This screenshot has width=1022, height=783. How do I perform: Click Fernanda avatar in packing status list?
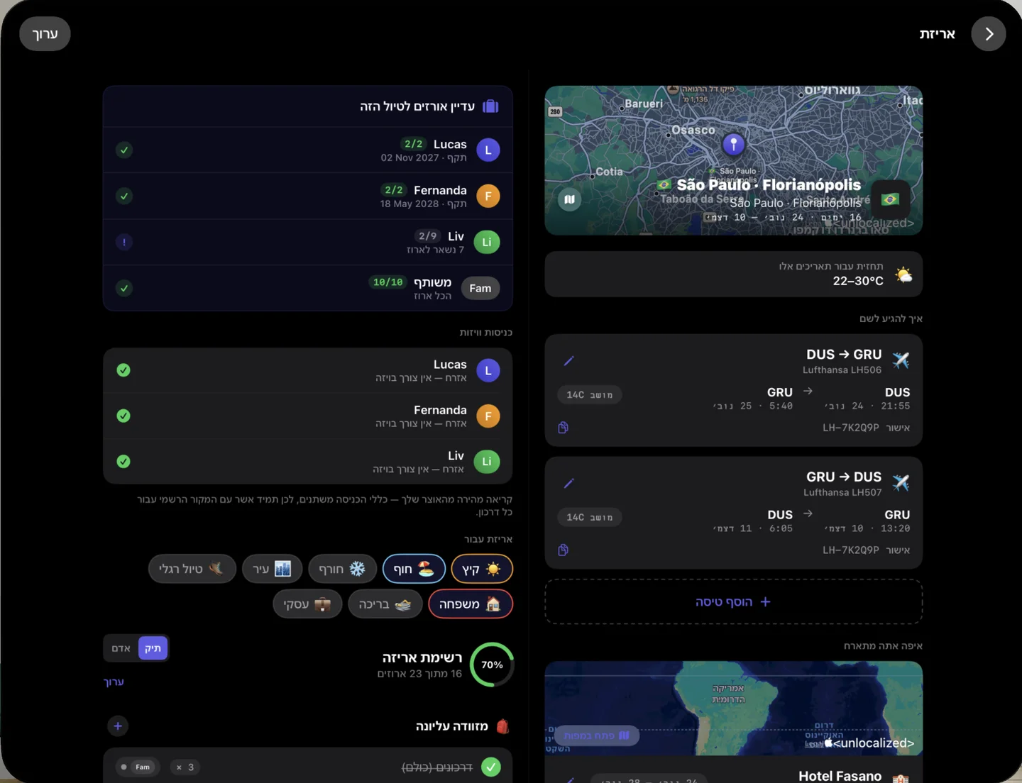coord(488,196)
